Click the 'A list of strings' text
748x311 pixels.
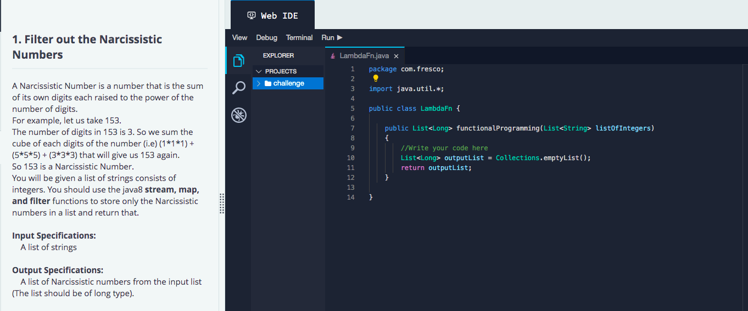(49, 247)
